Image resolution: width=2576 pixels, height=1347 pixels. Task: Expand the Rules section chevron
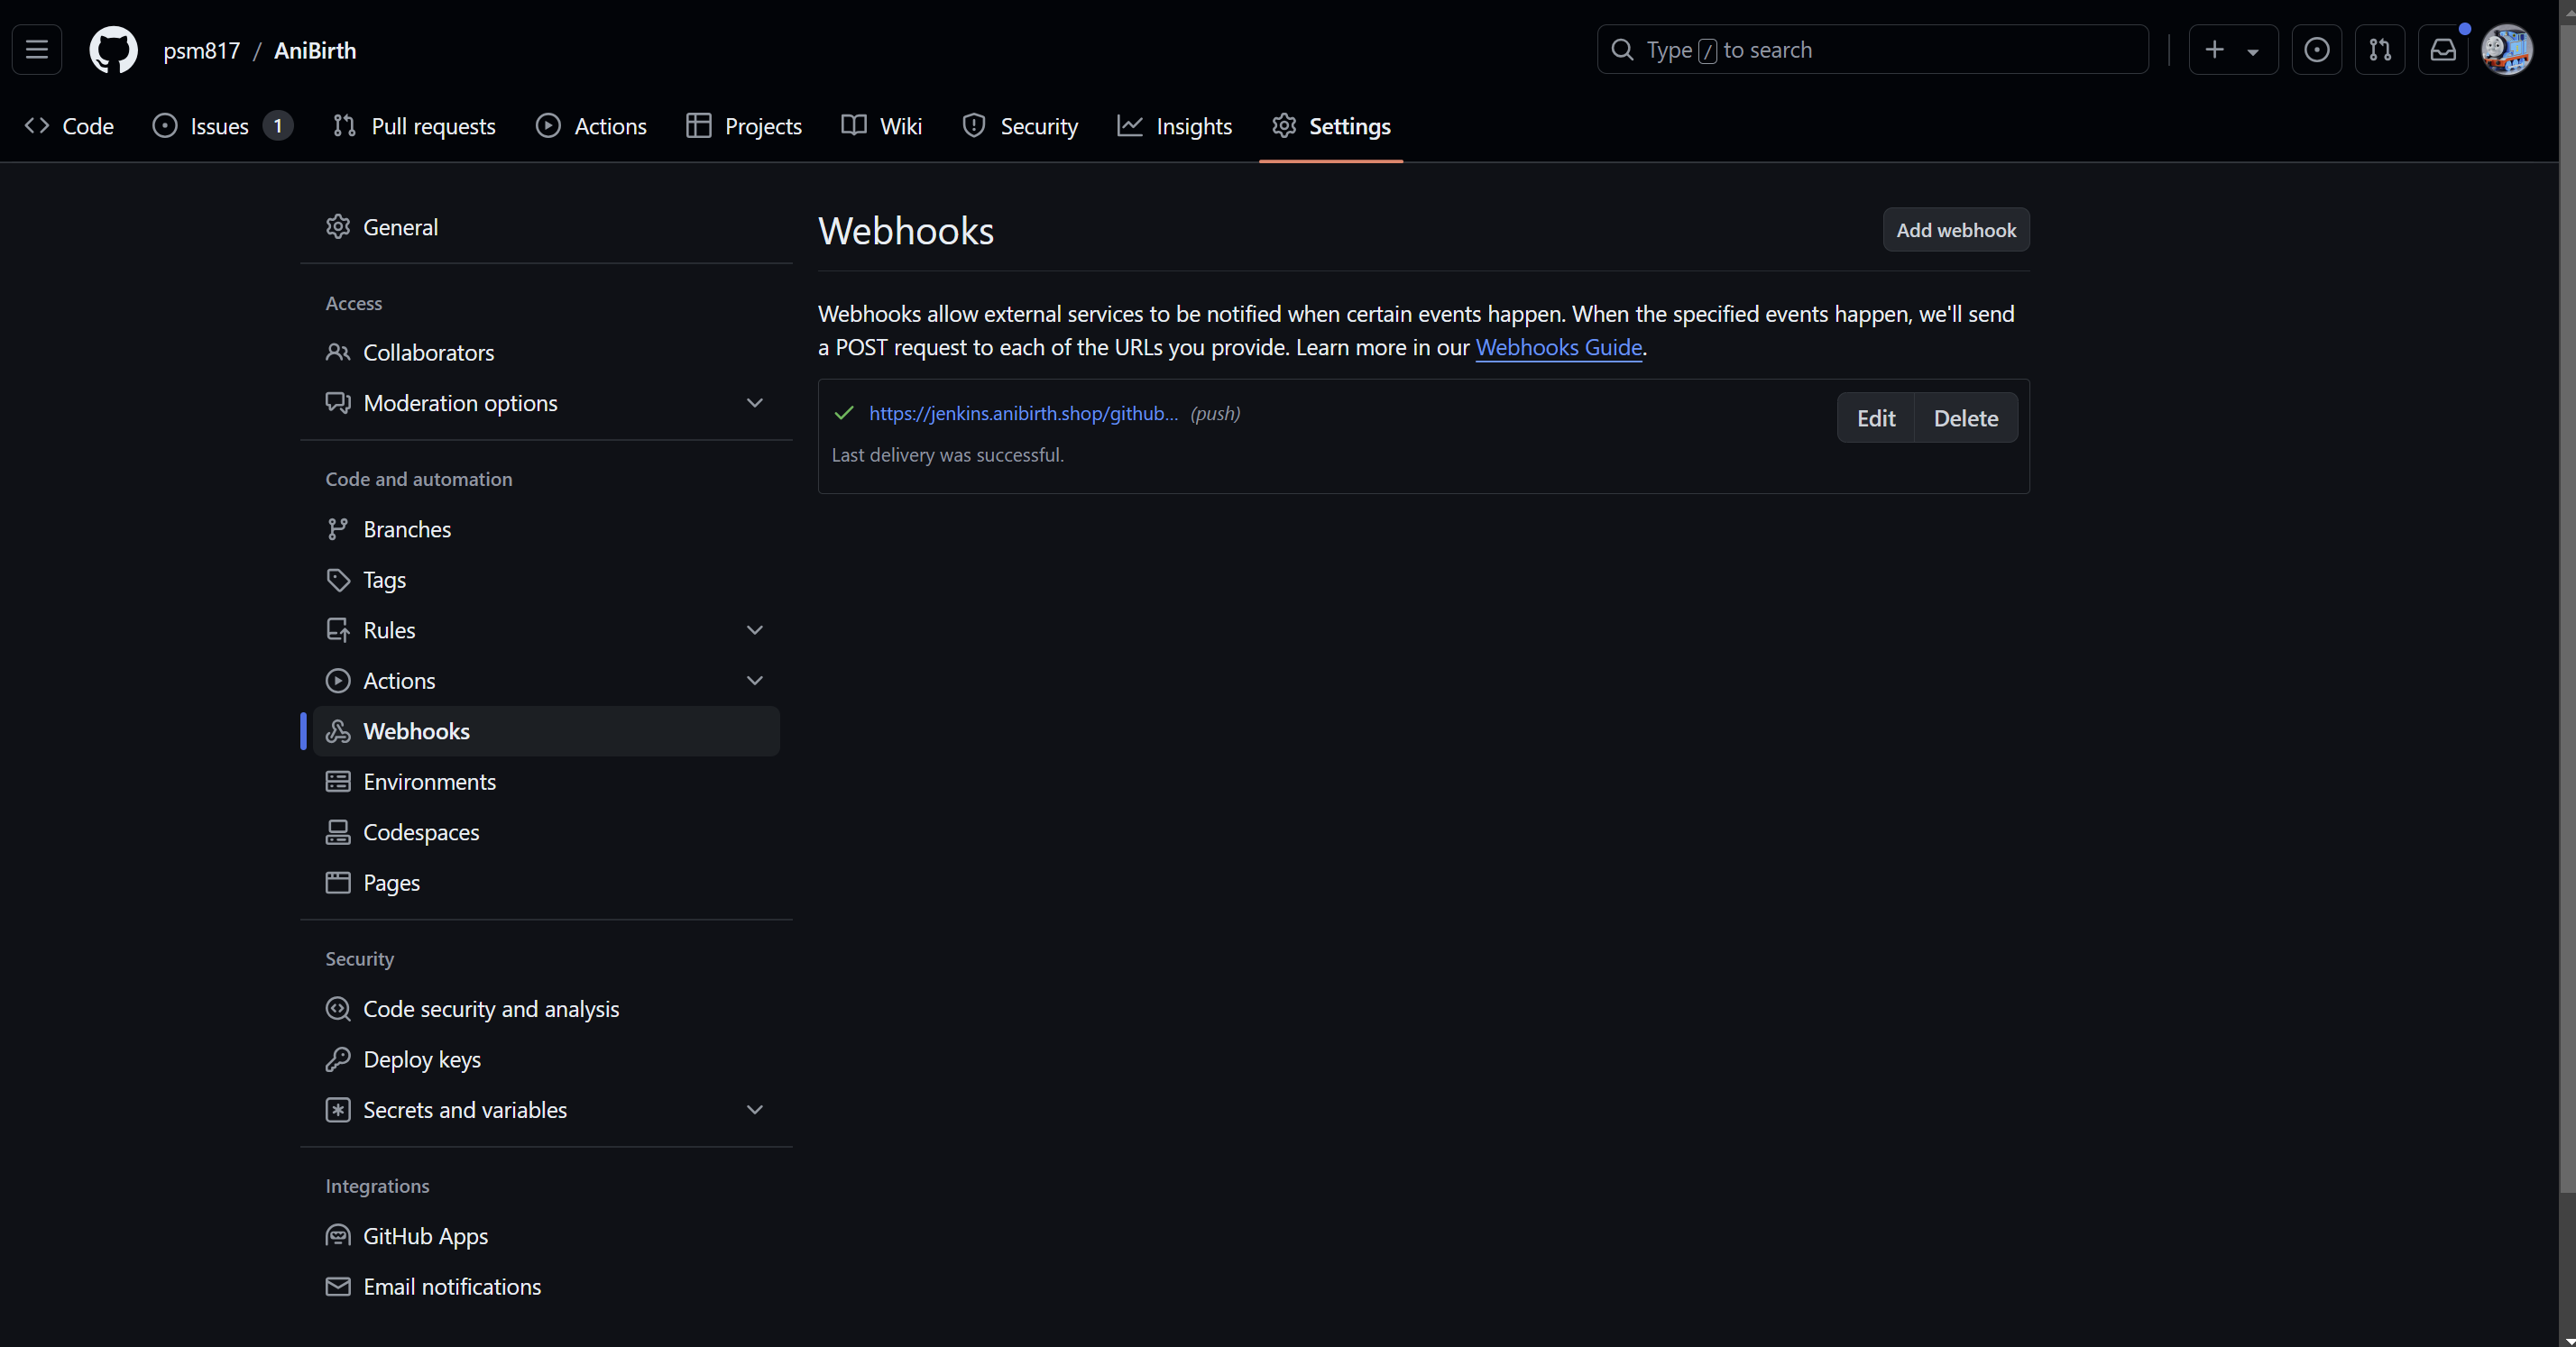pos(755,630)
